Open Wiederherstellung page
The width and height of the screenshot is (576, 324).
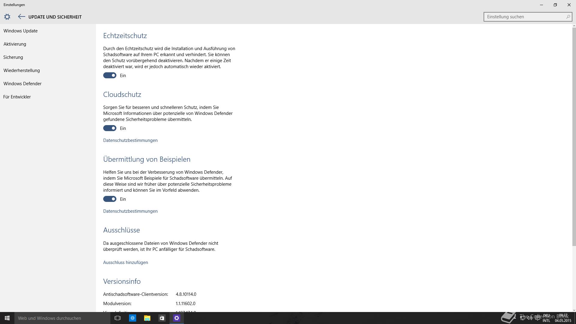click(22, 70)
